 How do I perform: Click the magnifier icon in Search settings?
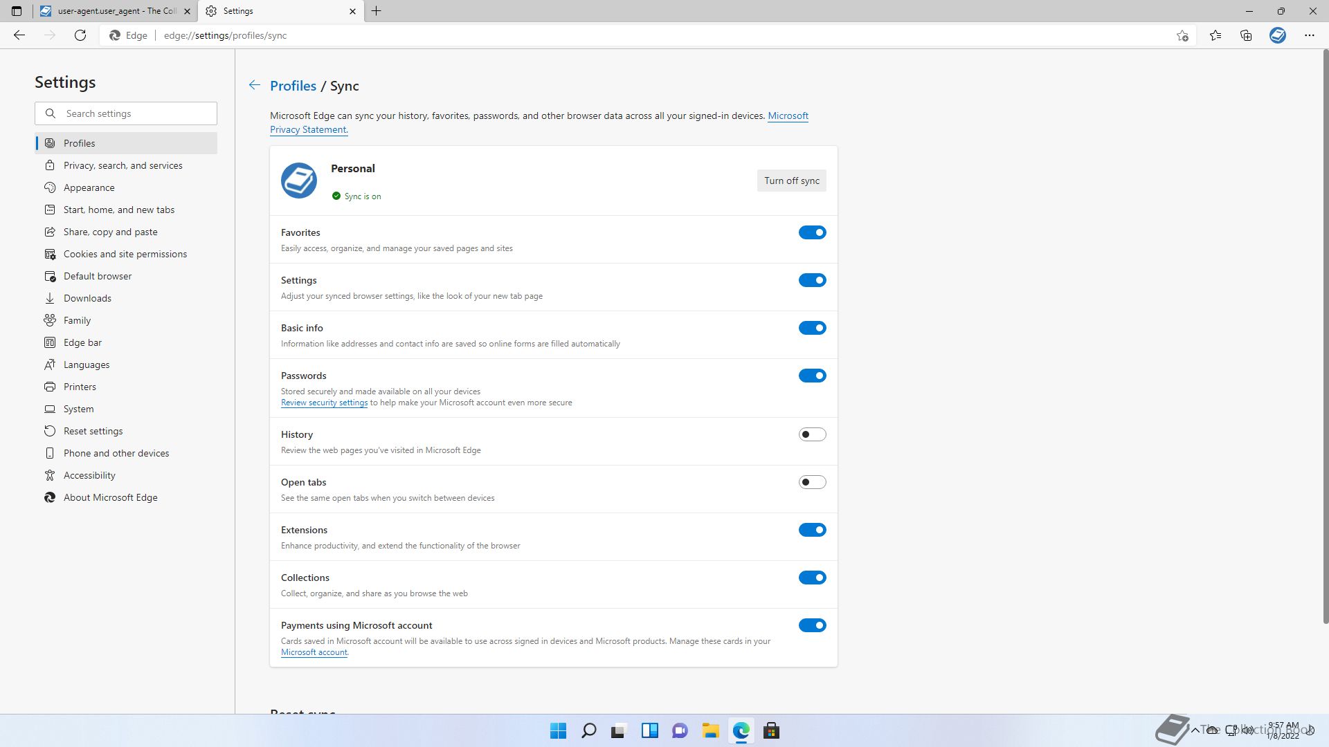(51, 113)
